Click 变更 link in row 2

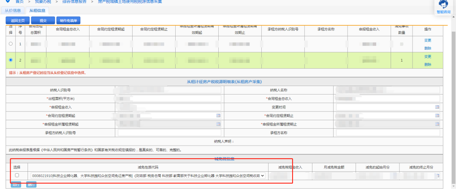click(427, 57)
